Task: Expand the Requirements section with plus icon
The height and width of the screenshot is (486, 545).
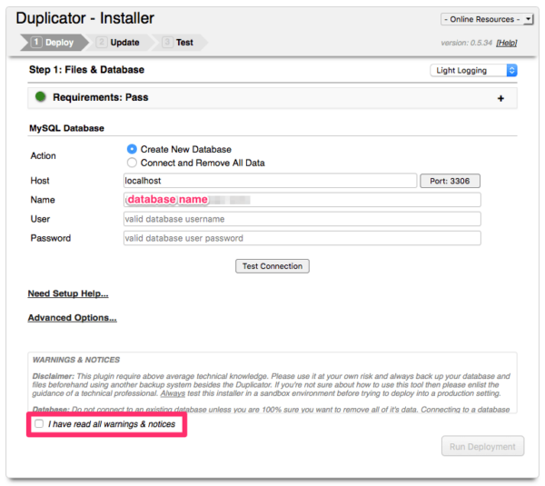Action: (500, 98)
